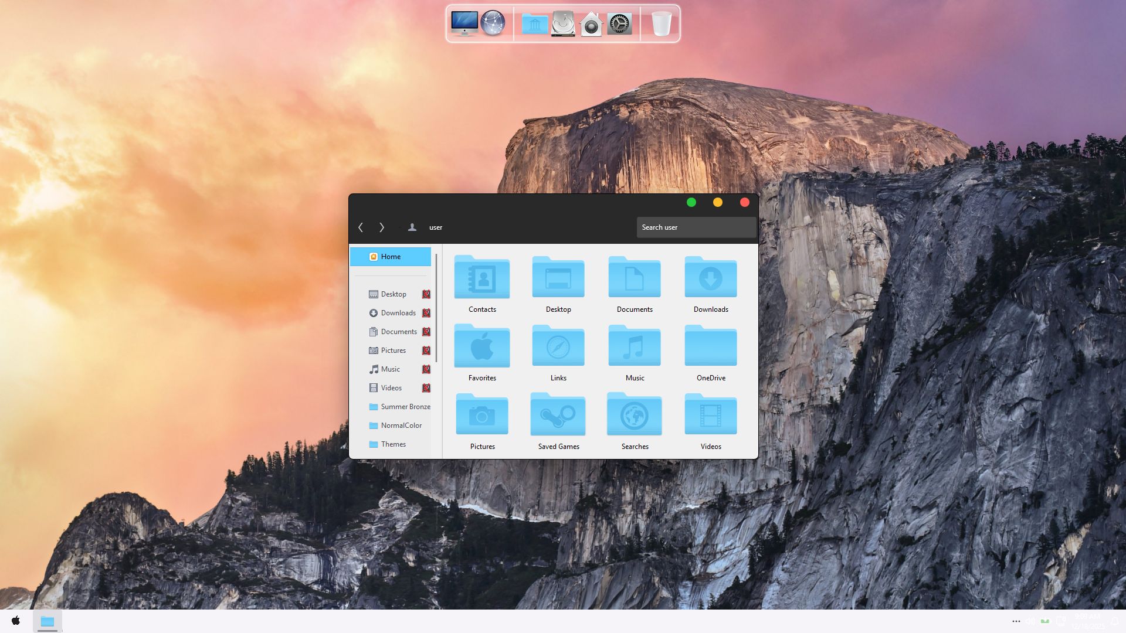The height and width of the screenshot is (633, 1126).
Task: Toggle the pin beside Music in sidebar
Action: pyautogui.click(x=426, y=369)
